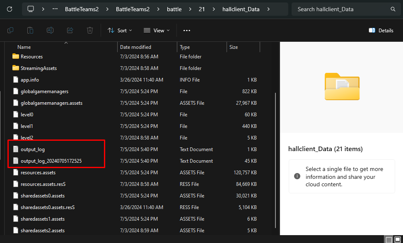Toggle the Details pane button
The image size is (403, 243).
pyautogui.click(x=381, y=30)
